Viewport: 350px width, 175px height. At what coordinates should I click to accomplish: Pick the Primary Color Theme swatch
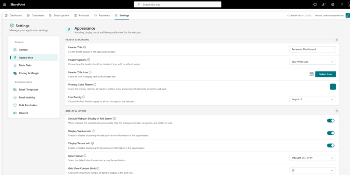click(333, 87)
